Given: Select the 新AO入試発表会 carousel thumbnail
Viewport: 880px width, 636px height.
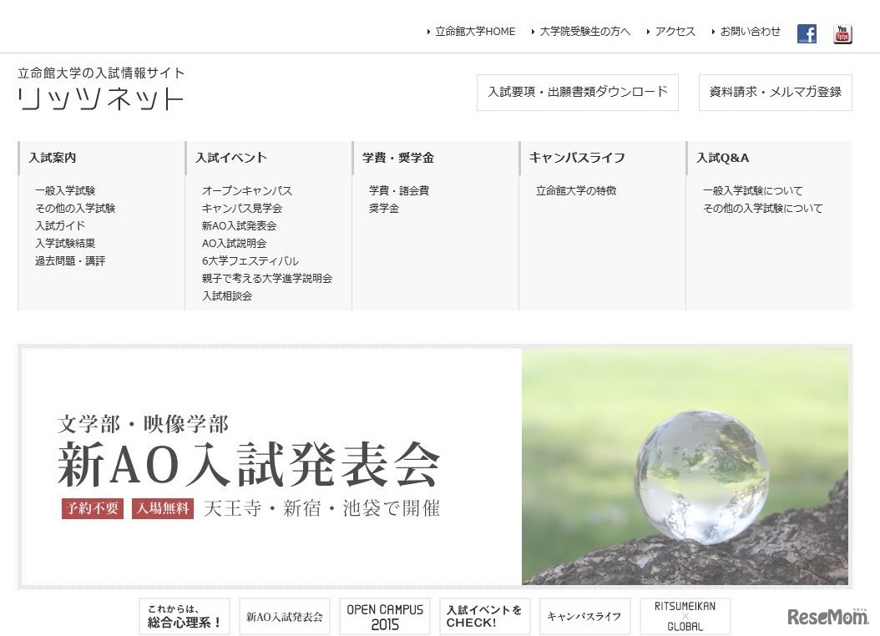Looking at the screenshot, I should (x=285, y=616).
